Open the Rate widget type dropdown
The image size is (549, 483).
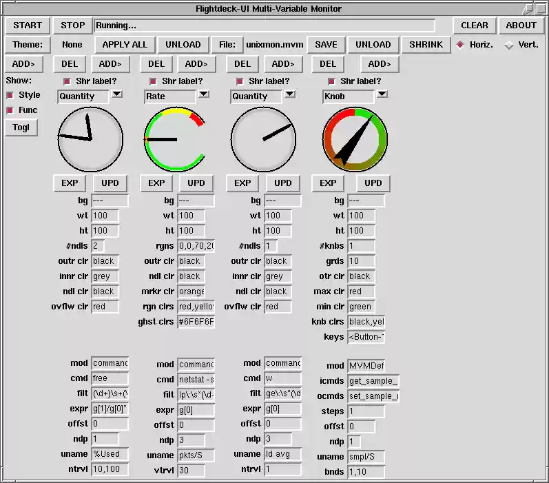point(203,94)
